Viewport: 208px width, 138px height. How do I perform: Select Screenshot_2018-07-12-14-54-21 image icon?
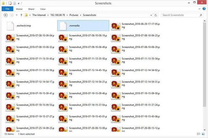pos(63,84)
